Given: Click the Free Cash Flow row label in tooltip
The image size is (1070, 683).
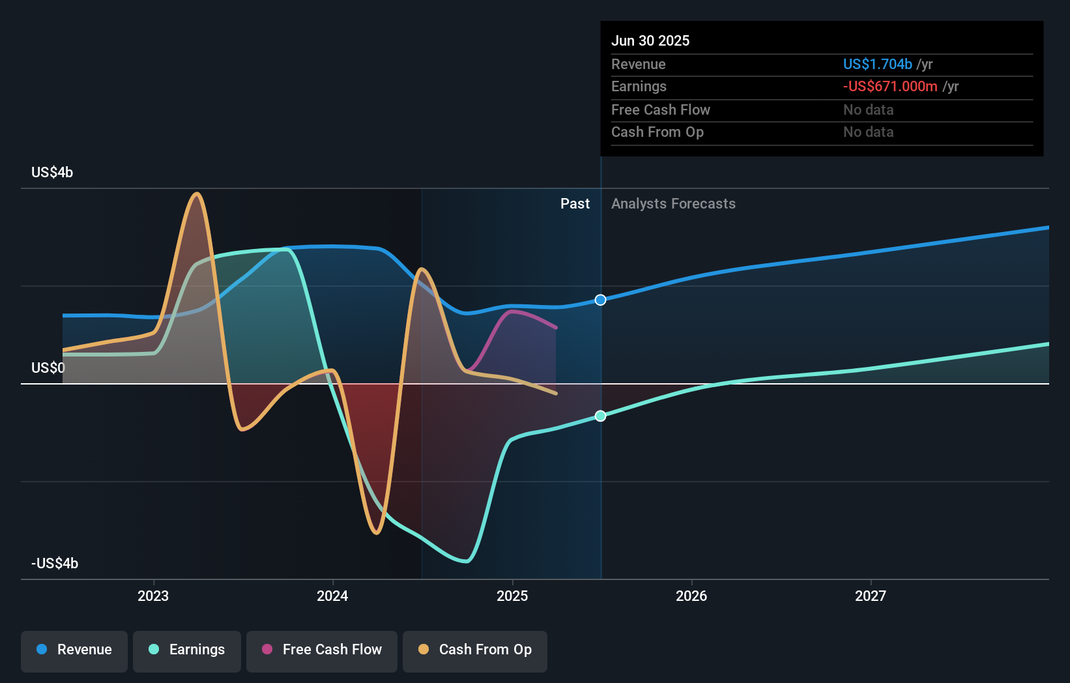Looking at the screenshot, I should (x=661, y=109).
